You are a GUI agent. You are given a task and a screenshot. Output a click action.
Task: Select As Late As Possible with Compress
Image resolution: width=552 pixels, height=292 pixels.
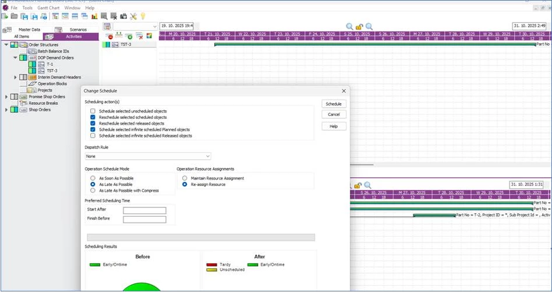[x=93, y=190]
